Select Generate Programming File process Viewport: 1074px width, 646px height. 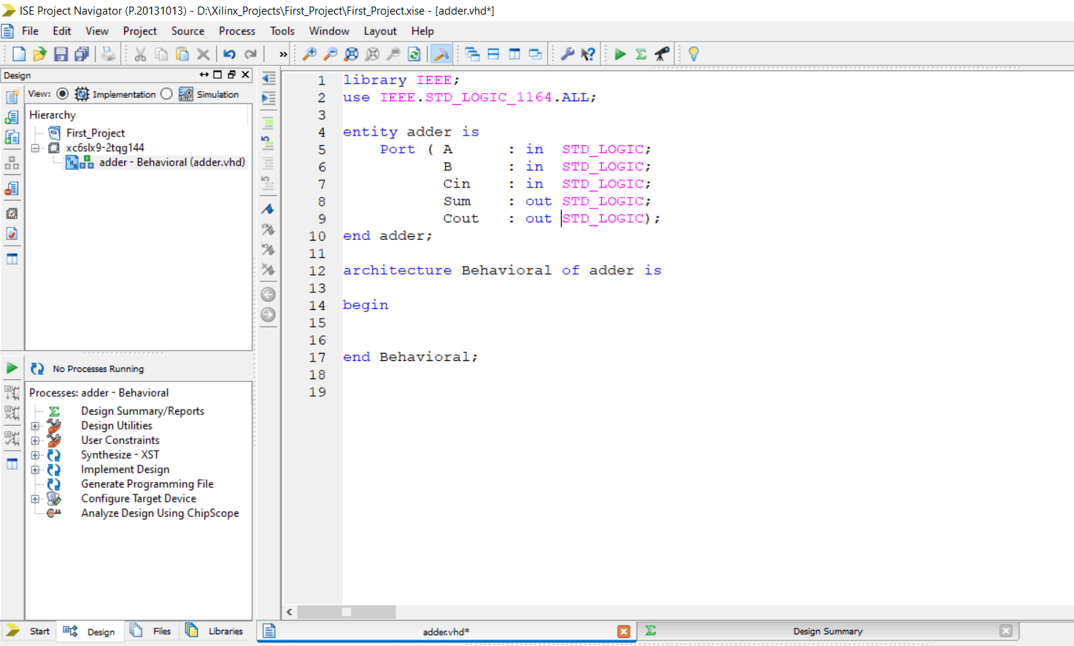[147, 484]
